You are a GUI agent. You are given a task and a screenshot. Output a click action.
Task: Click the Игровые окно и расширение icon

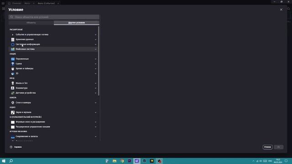click(13, 122)
